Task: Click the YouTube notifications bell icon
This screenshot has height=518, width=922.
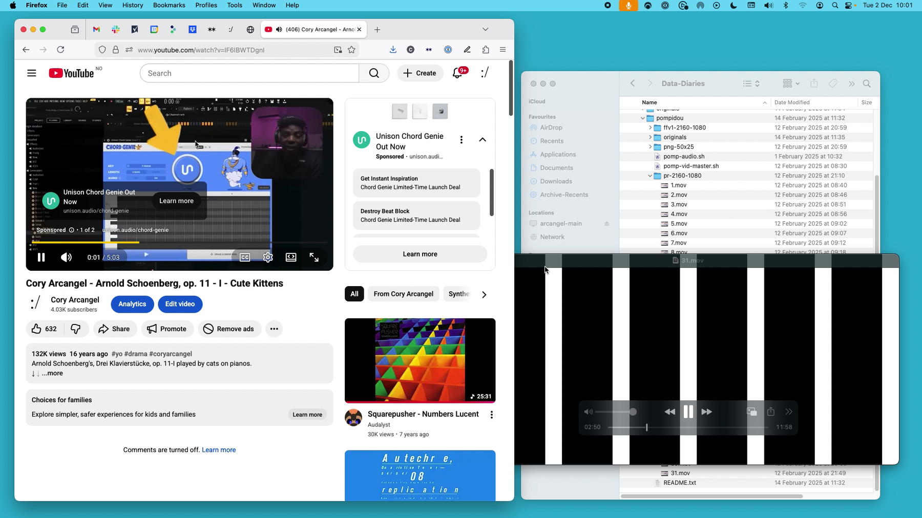Action: point(458,73)
